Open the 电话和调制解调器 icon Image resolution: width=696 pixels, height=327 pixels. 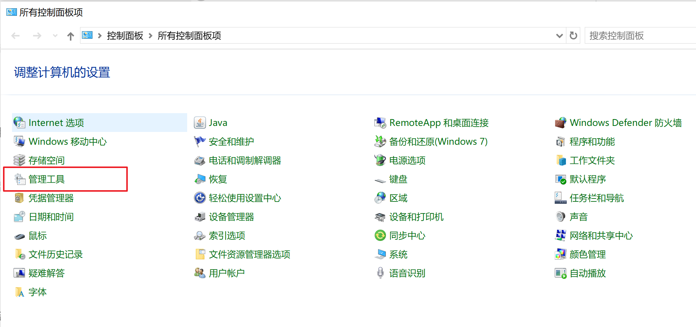coord(200,160)
